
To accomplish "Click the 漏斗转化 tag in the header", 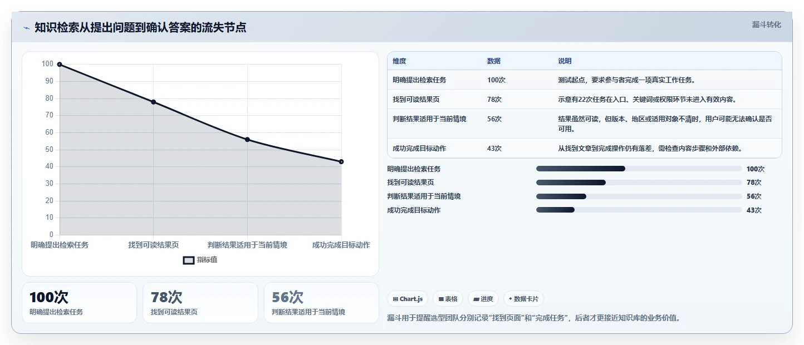I will click(x=766, y=25).
